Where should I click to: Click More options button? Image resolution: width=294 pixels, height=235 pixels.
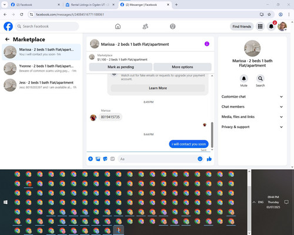point(182,67)
